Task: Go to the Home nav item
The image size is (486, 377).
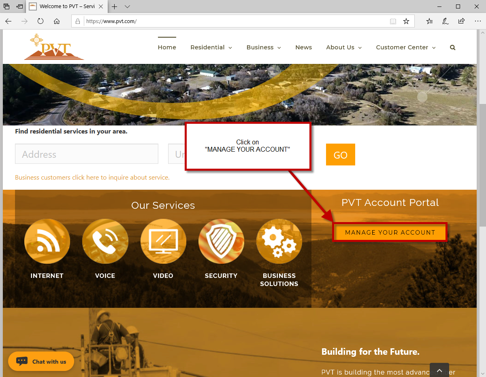Action: click(x=167, y=47)
